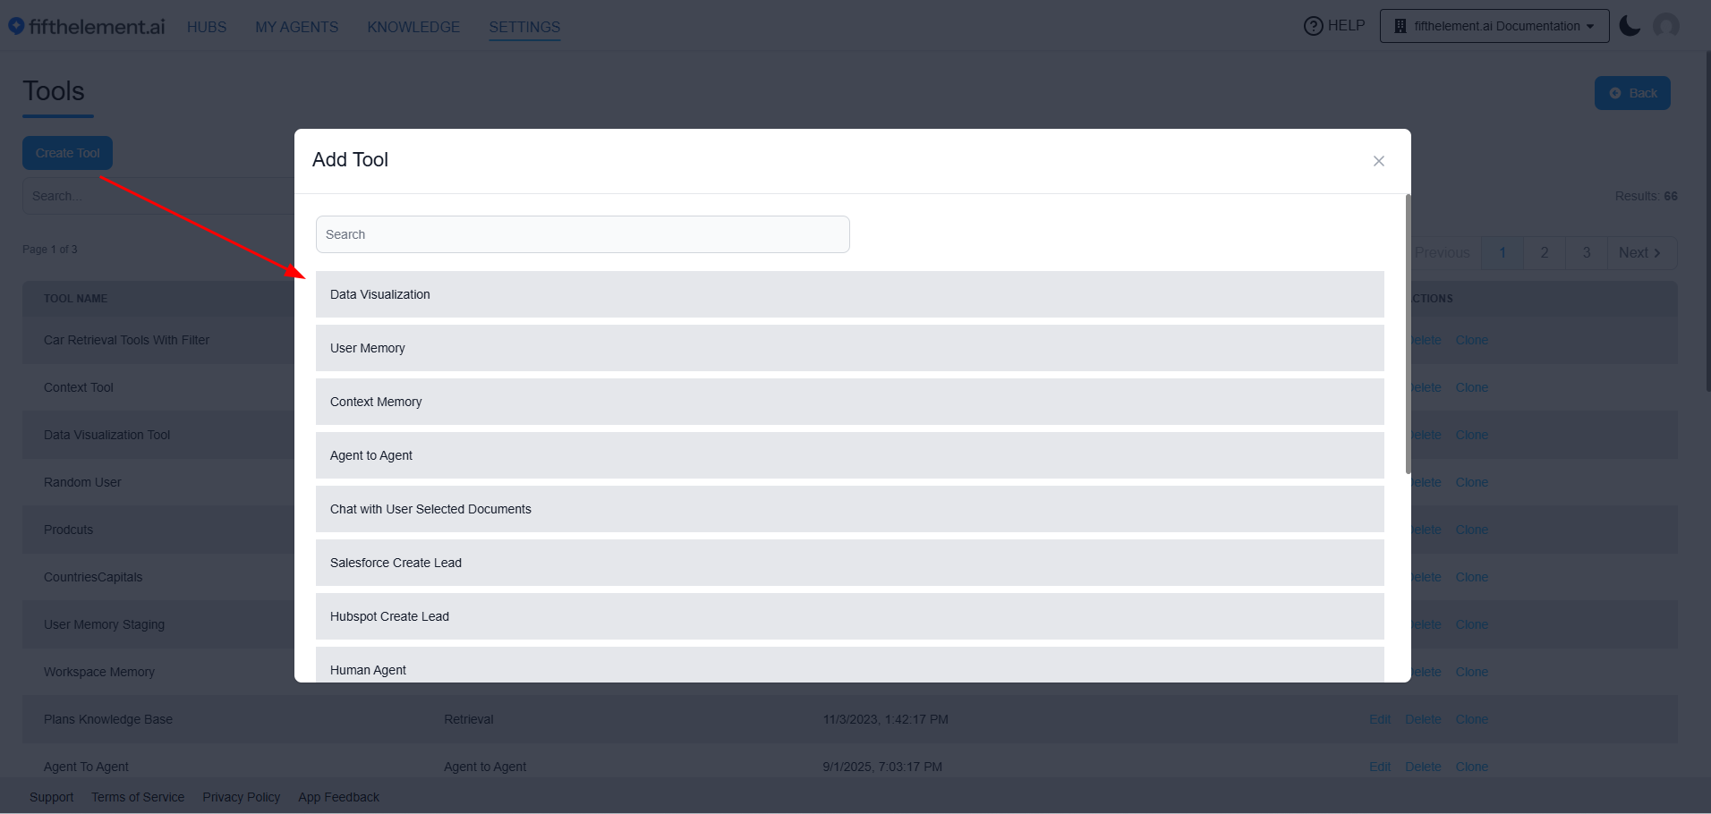This screenshot has height=814, width=1711.
Task: Click the Data Visualization Tool name
Action: coord(106,435)
